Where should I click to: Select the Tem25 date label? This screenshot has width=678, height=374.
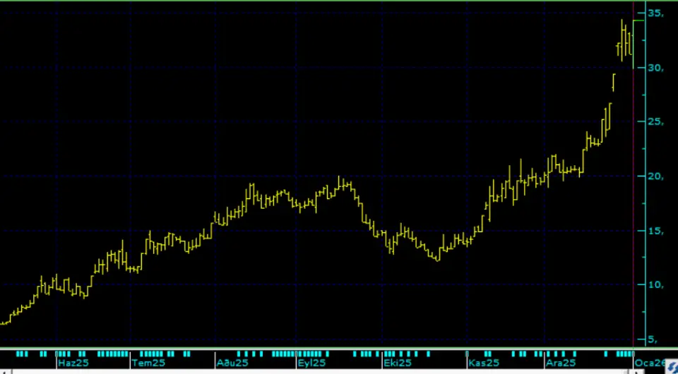pos(148,363)
